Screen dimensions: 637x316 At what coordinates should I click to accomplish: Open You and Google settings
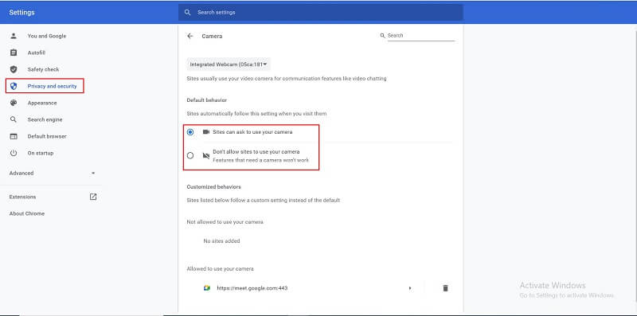coord(47,36)
